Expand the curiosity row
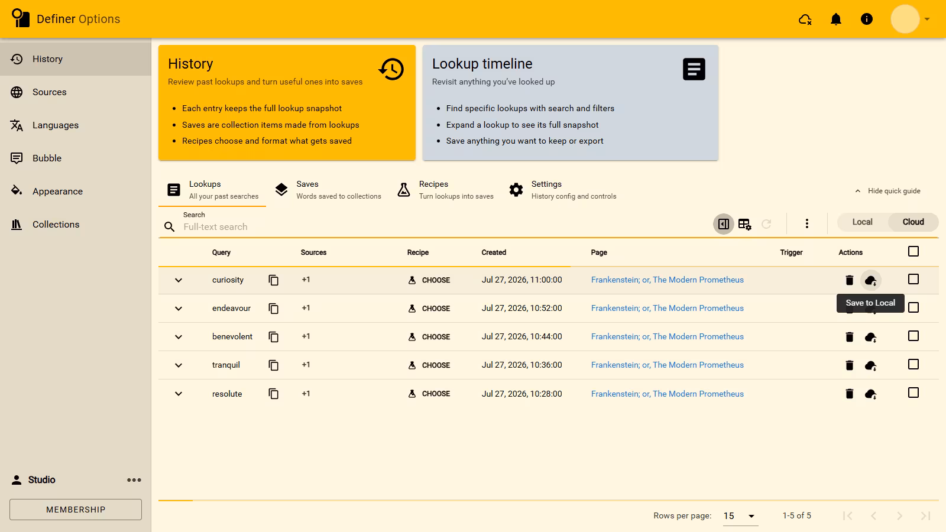This screenshot has height=532, width=946. point(179,280)
